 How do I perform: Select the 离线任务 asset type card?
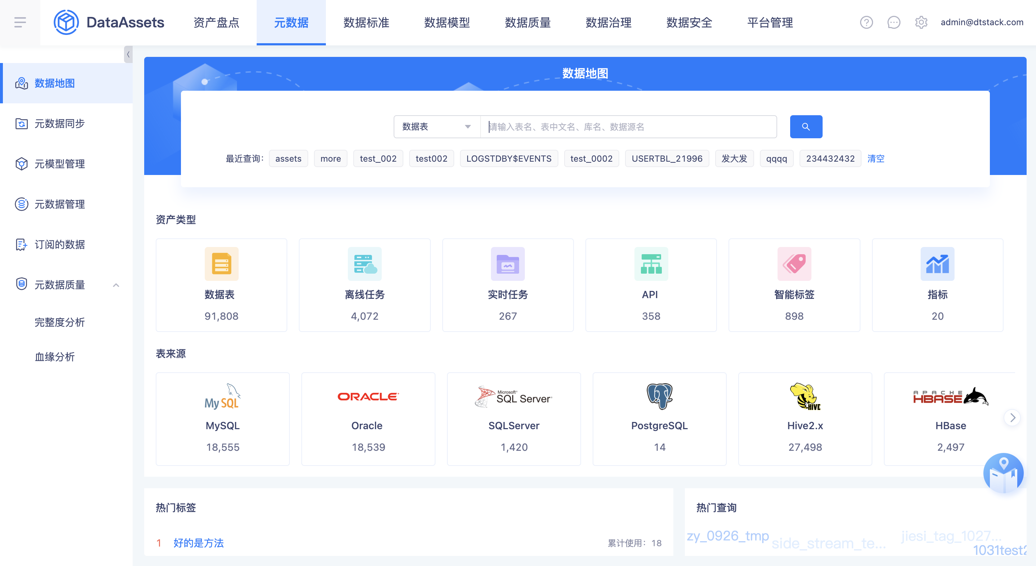(364, 285)
